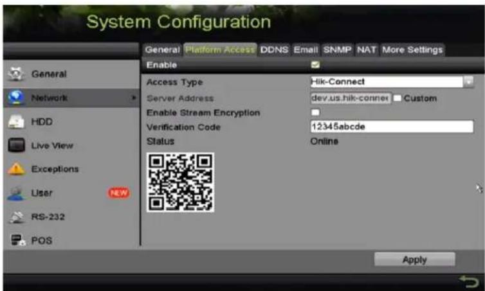Click the Apply button
The height and width of the screenshot is (291, 485).
point(415,260)
